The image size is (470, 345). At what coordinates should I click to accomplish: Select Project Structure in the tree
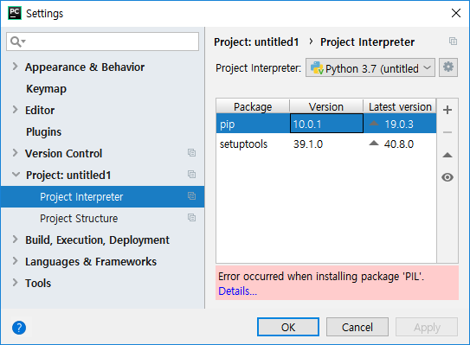(x=79, y=218)
